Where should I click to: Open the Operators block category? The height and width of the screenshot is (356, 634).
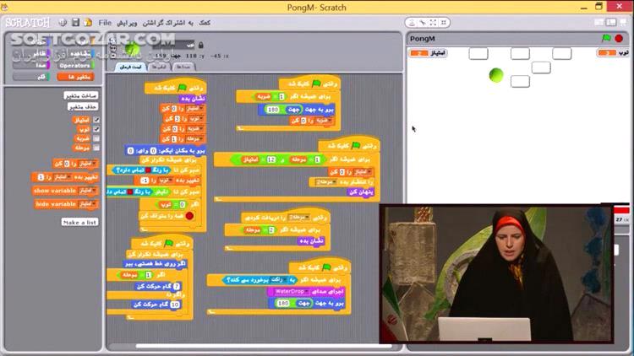(75, 66)
